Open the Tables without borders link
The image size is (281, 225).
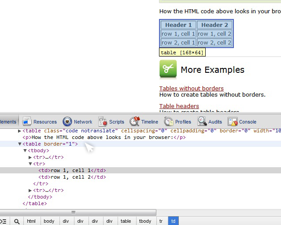192,88
